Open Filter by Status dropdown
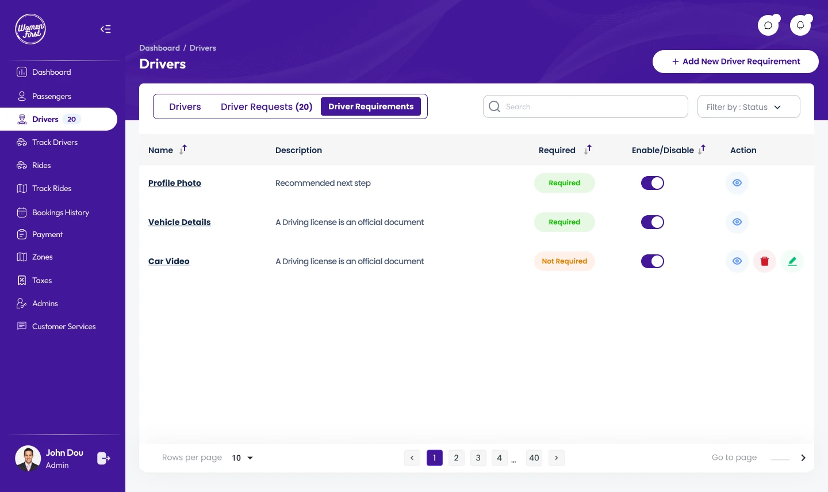This screenshot has height=492, width=828. point(749,106)
